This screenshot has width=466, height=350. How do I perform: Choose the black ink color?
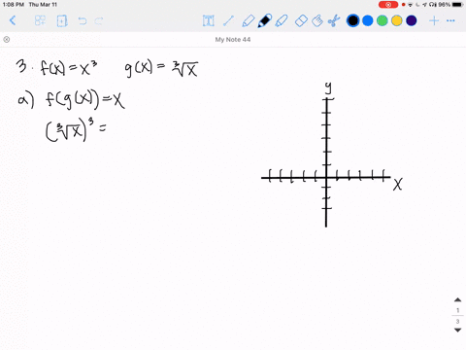point(352,20)
